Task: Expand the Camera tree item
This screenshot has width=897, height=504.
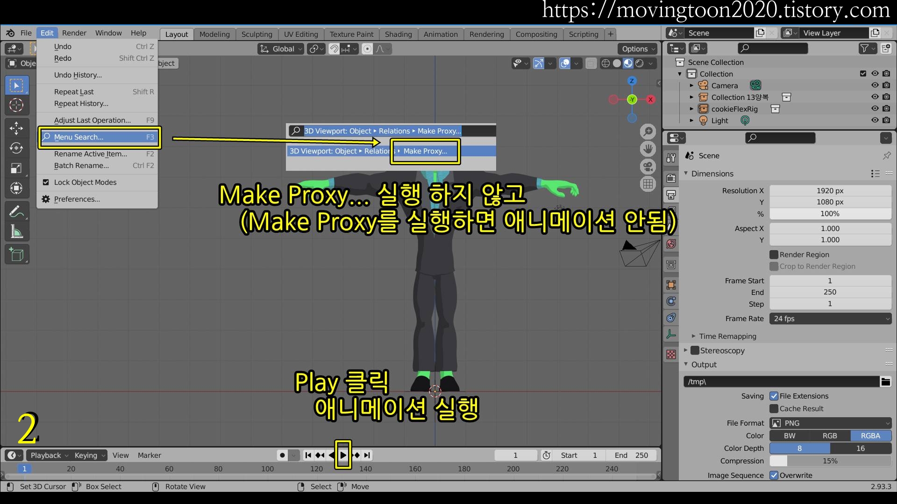Action: pyautogui.click(x=692, y=85)
